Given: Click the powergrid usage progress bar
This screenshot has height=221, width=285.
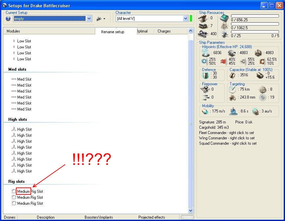Looking at the screenshot, I should [x=255, y=24].
